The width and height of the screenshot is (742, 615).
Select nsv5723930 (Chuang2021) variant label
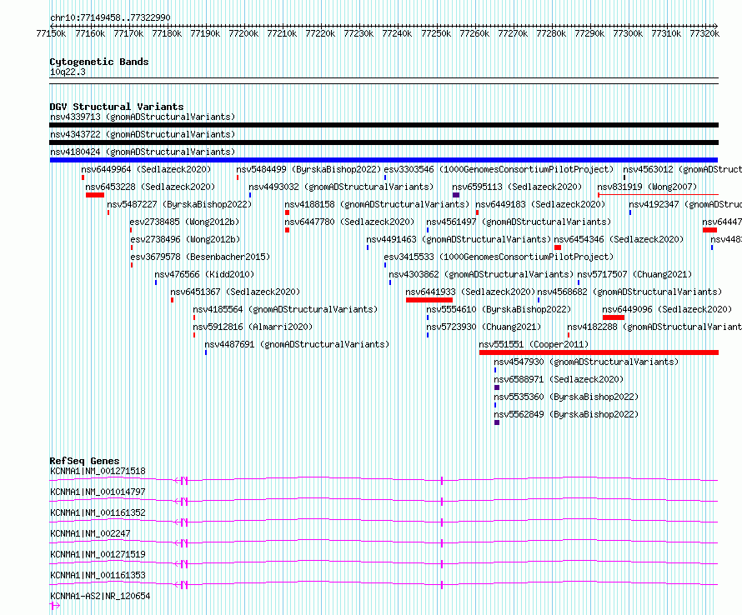click(x=484, y=327)
